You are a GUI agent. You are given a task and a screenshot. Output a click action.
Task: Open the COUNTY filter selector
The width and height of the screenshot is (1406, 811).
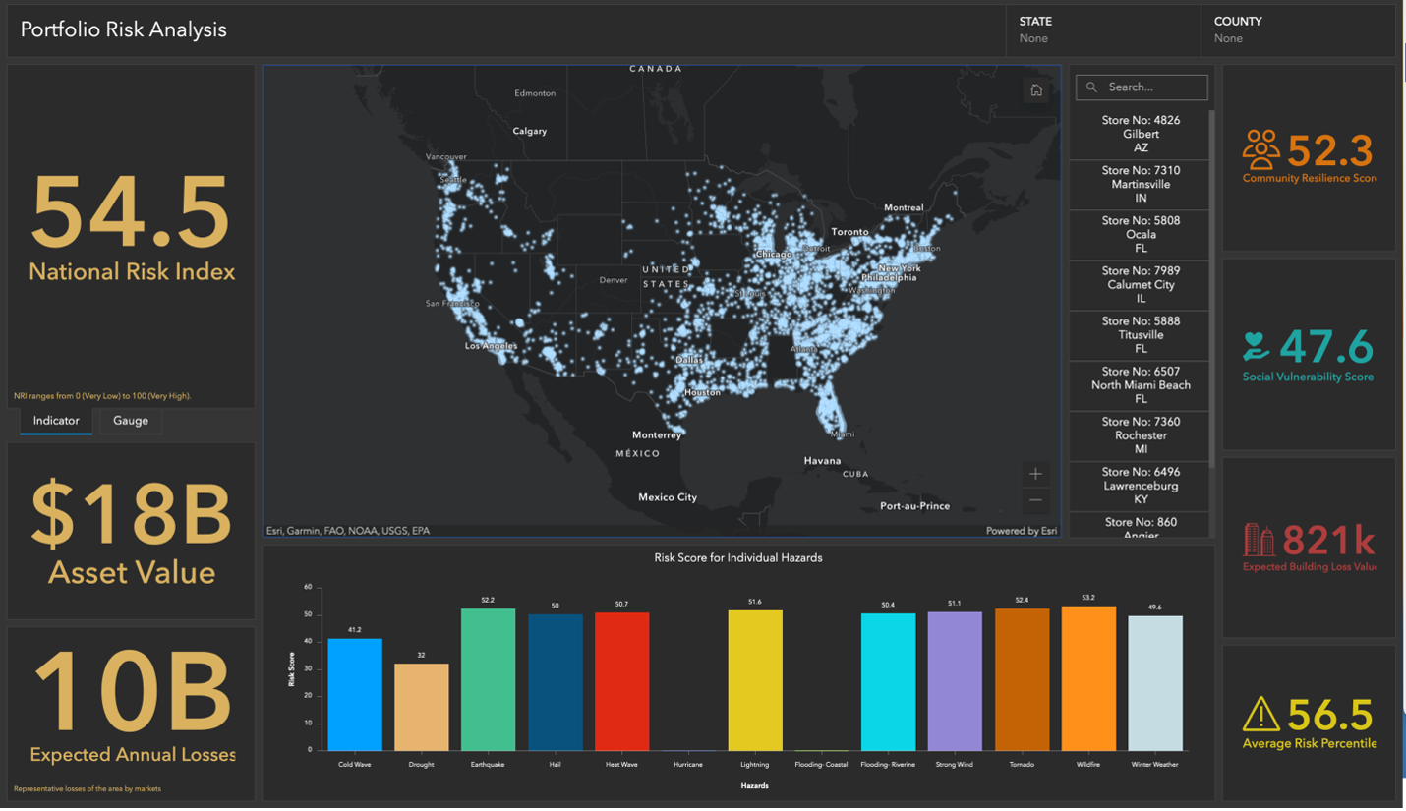tap(1298, 29)
